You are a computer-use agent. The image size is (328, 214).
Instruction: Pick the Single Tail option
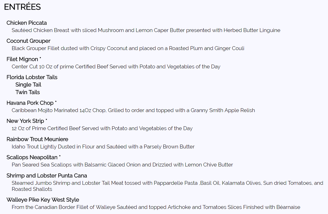28,85
